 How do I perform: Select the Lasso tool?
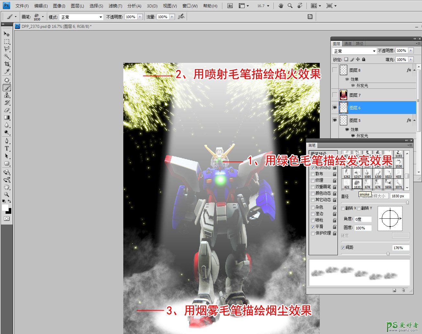click(x=6, y=49)
